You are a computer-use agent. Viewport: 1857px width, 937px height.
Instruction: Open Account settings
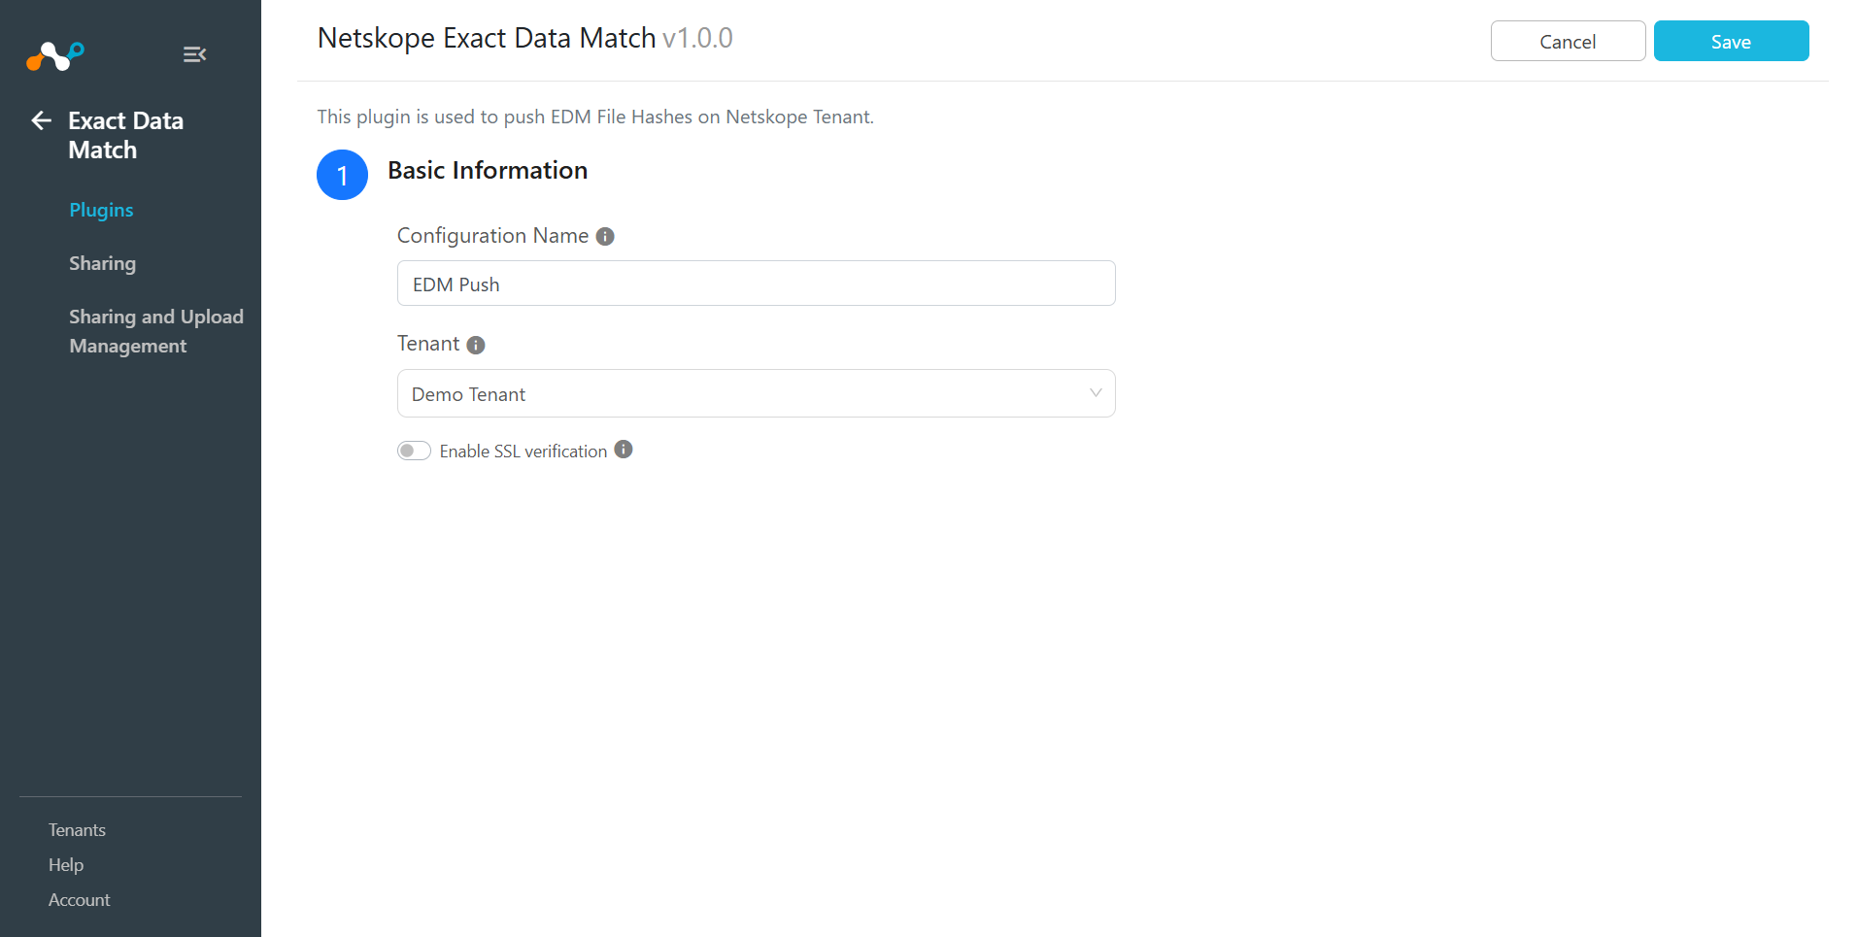point(80,900)
